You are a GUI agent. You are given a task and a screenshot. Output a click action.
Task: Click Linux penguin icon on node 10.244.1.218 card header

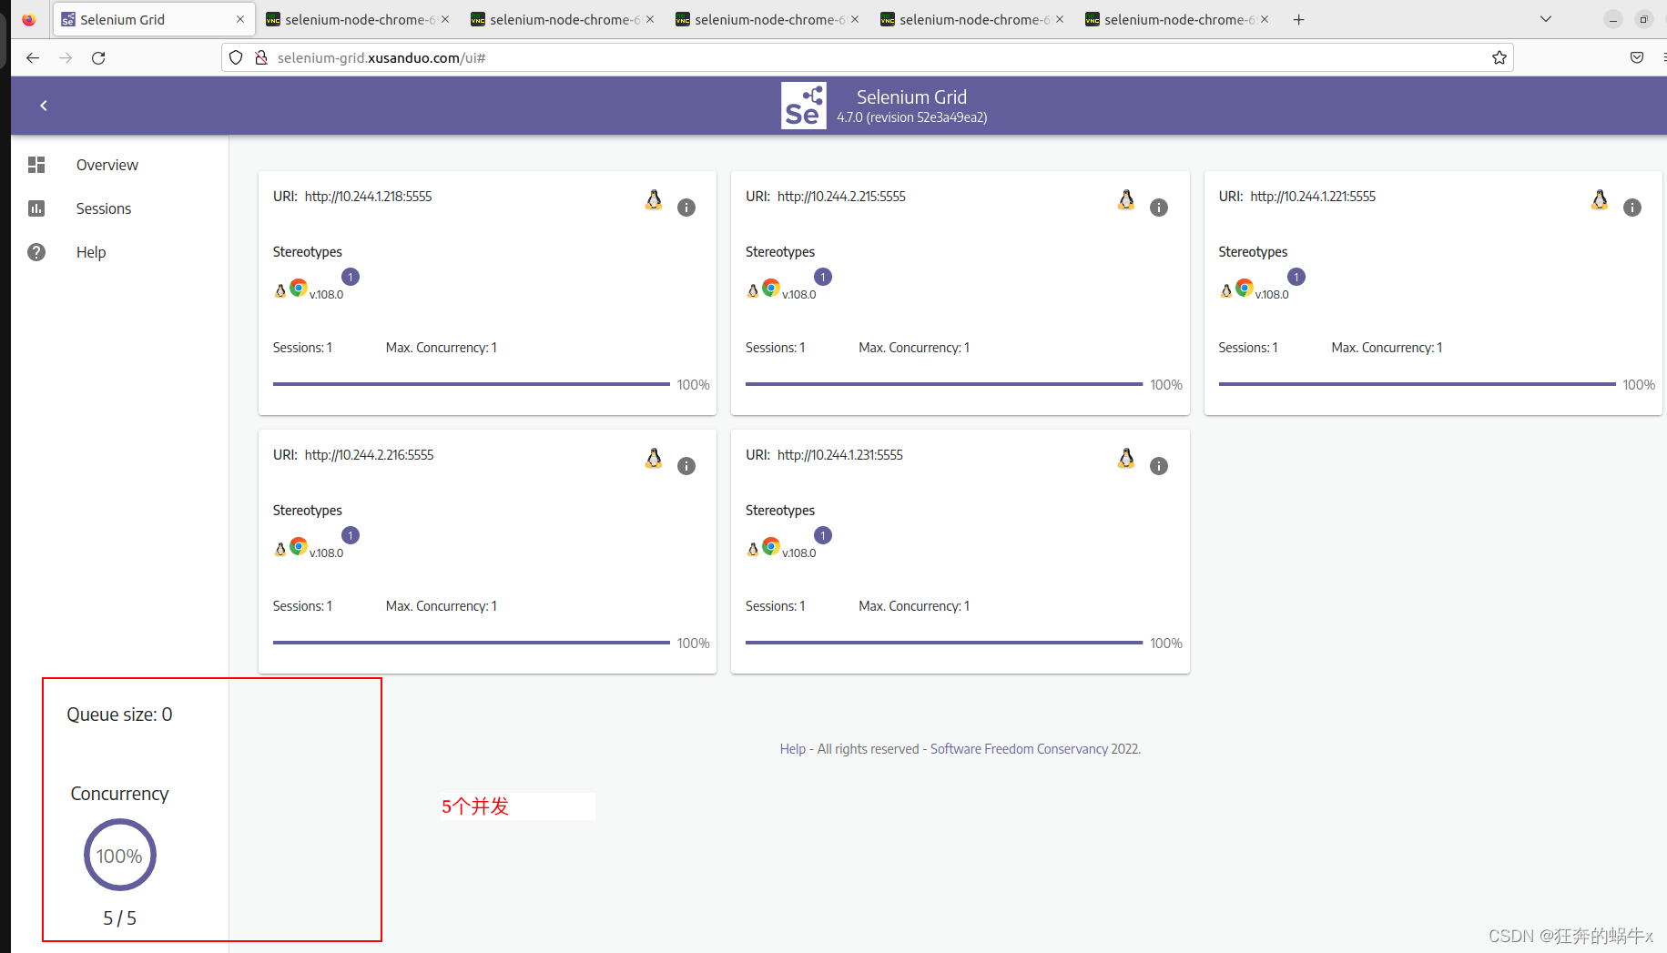click(x=654, y=199)
